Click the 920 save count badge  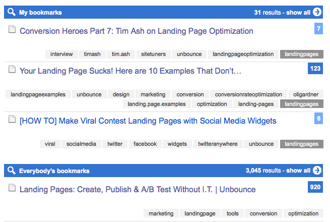coord(315,187)
